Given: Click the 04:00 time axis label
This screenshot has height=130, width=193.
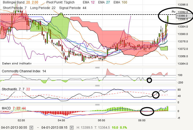Looking at the screenshot, I should click(x=61, y=120).
